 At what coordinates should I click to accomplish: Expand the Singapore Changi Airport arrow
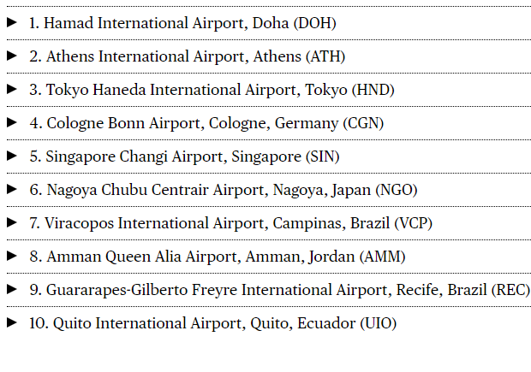[12, 156]
